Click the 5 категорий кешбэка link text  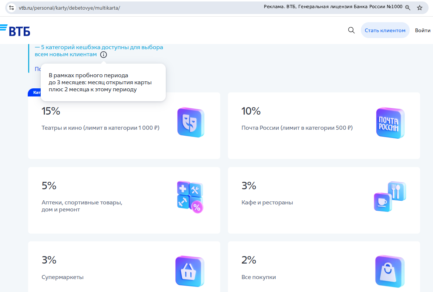point(99,51)
